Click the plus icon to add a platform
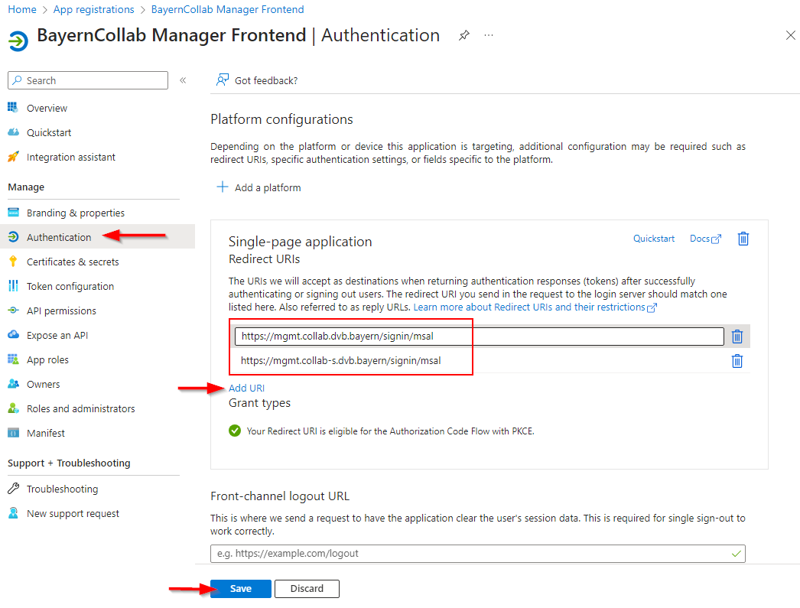The width and height of the screenshot is (800, 608). click(x=223, y=187)
